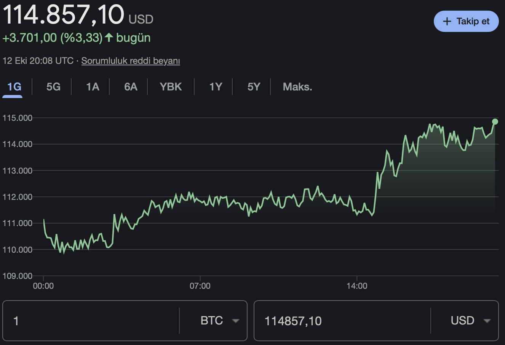Click the green dot at chart line end
505x345 pixels.
[x=495, y=122]
